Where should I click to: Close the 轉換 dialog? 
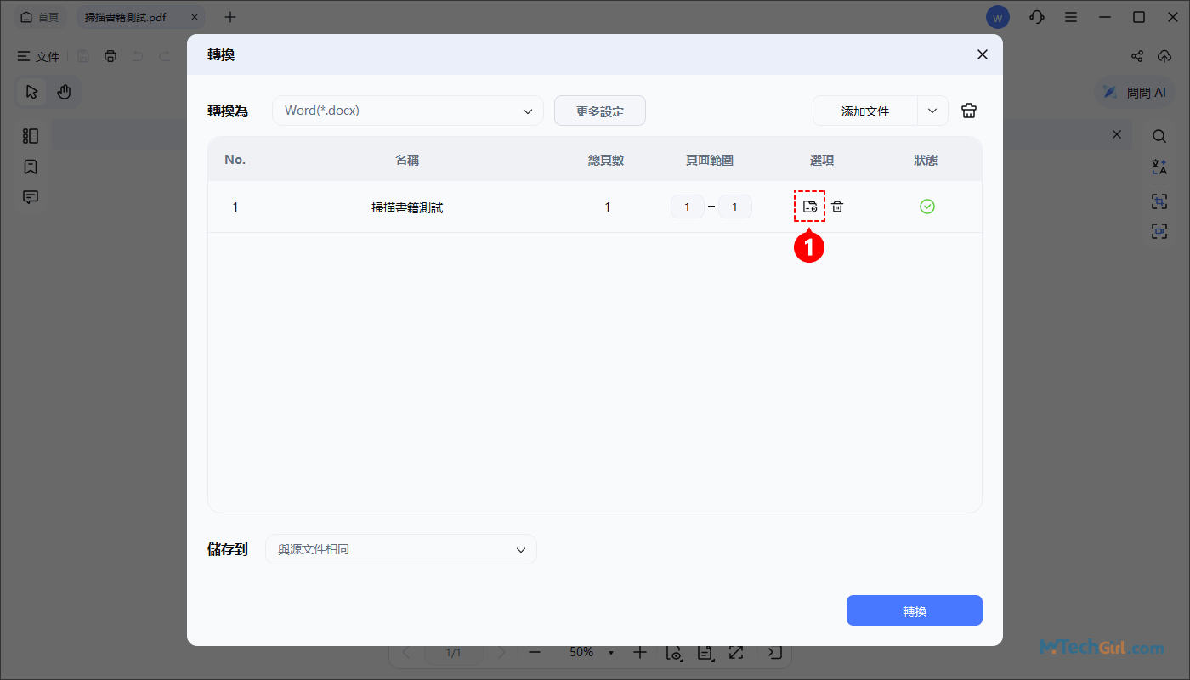983,54
